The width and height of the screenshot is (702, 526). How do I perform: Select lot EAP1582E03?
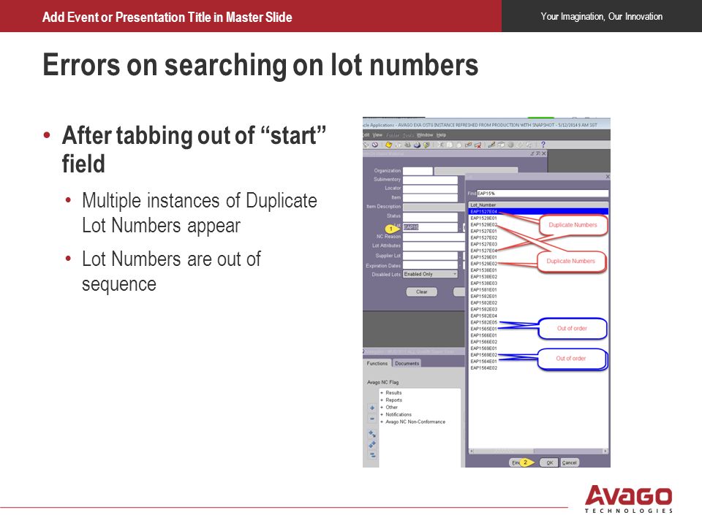coord(483,309)
